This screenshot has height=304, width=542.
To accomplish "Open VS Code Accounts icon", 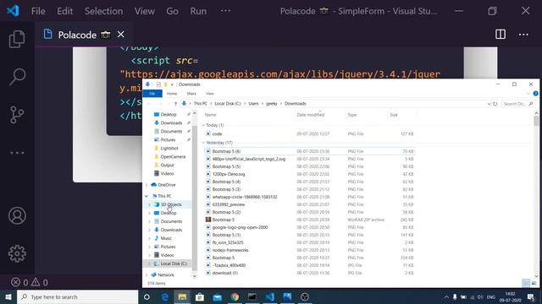I will 17,216.
